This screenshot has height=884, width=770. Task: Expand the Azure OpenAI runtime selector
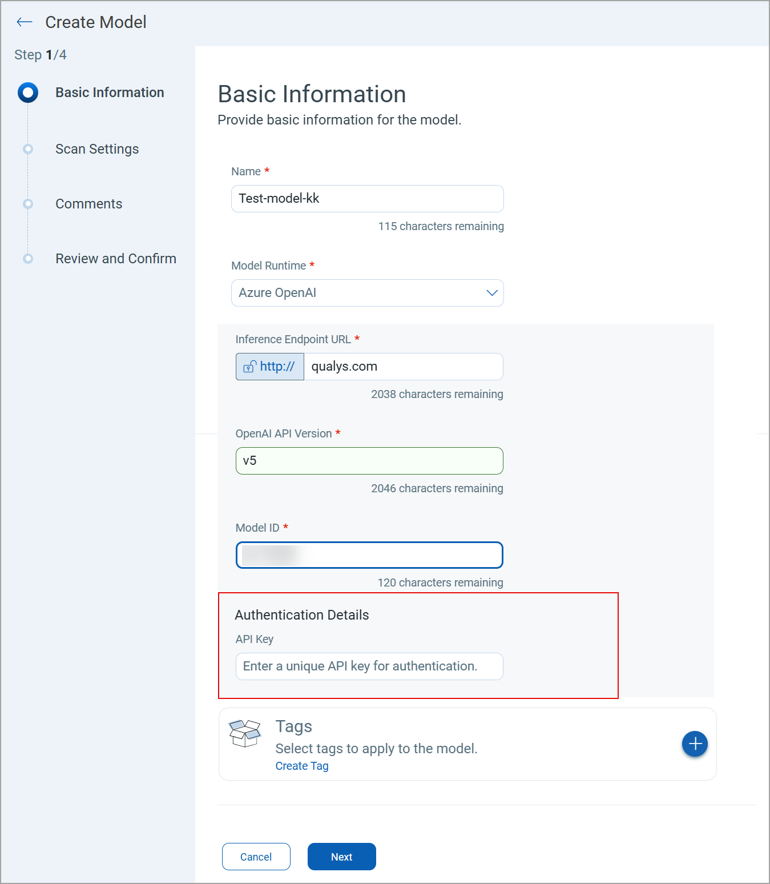coord(367,293)
